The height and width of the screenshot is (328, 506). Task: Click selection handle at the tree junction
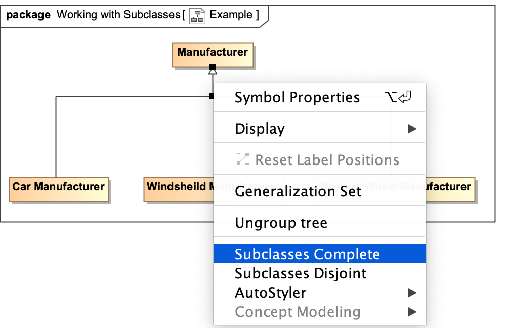point(212,96)
